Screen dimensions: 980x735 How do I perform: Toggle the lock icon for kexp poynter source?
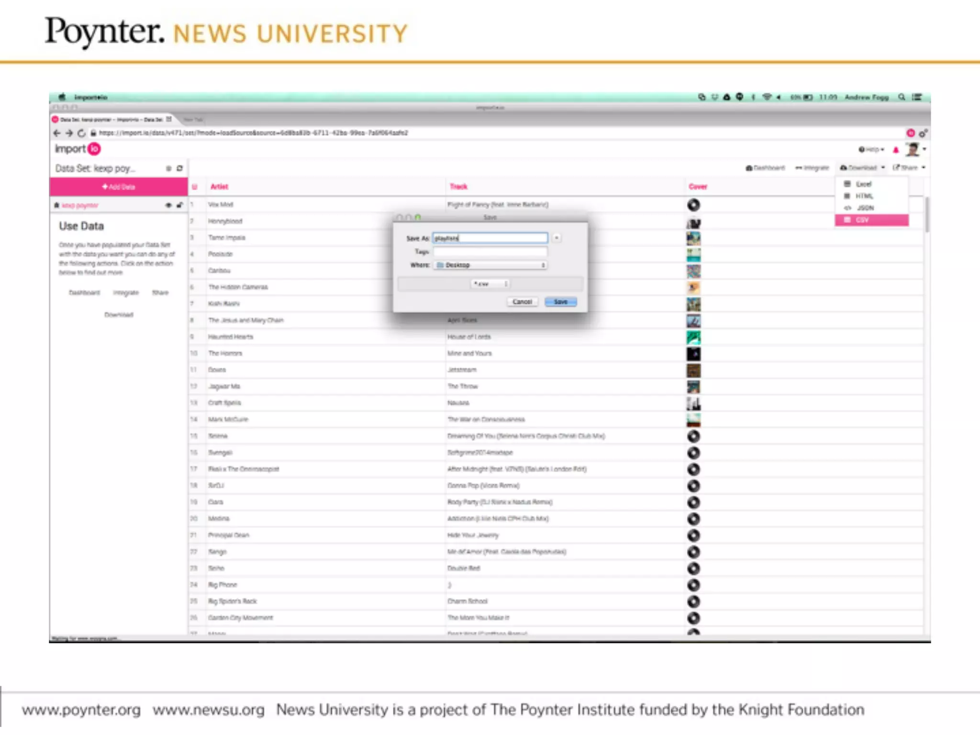point(180,205)
